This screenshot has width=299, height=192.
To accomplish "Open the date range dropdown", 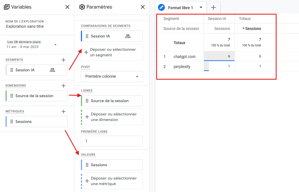I will [x=55, y=45].
